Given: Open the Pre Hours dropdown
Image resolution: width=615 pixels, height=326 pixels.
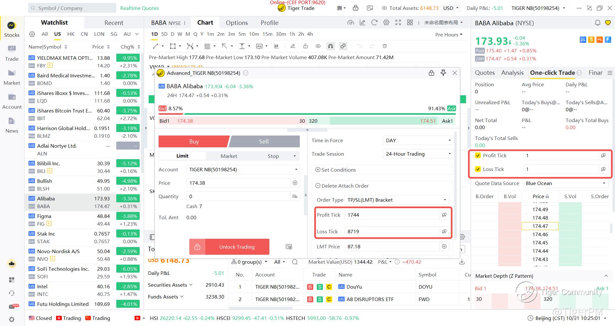Looking at the screenshot, I should tap(449, 35).
